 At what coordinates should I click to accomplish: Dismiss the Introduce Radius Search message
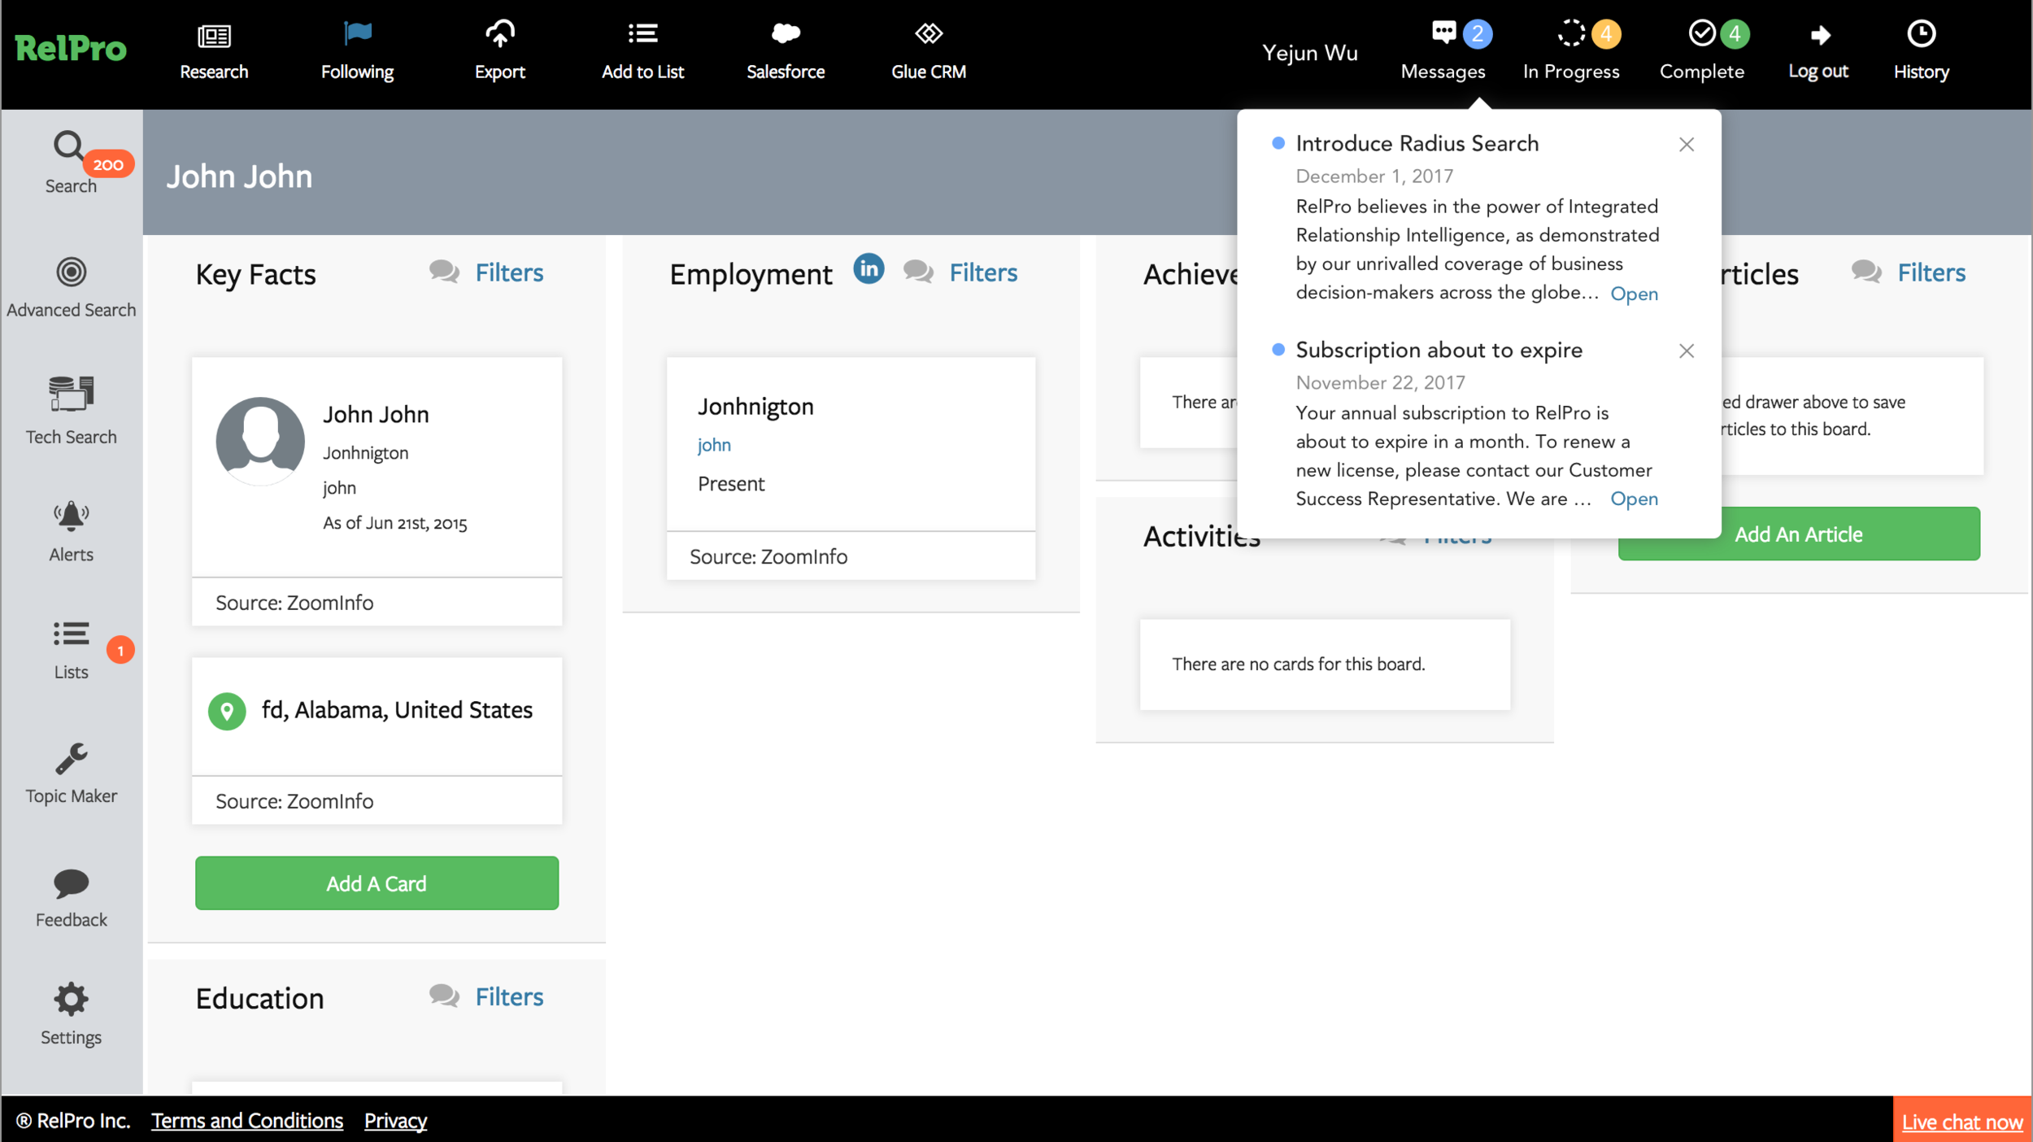(1687, 145)
